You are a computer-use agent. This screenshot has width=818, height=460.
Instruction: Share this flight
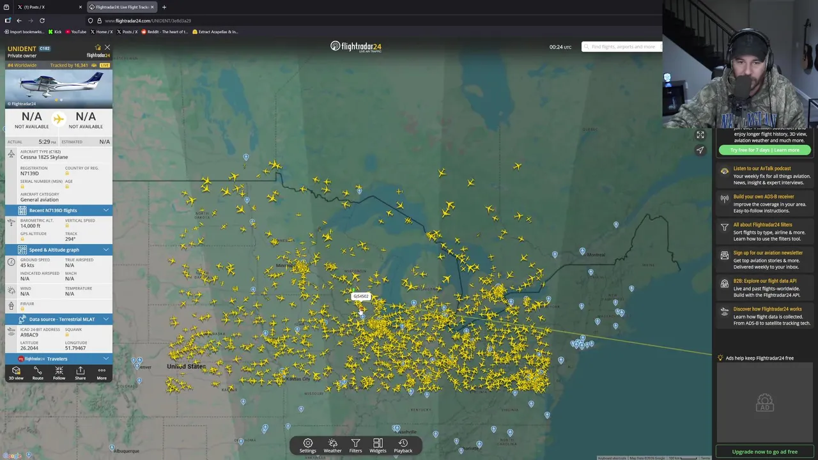click(80, 373)
